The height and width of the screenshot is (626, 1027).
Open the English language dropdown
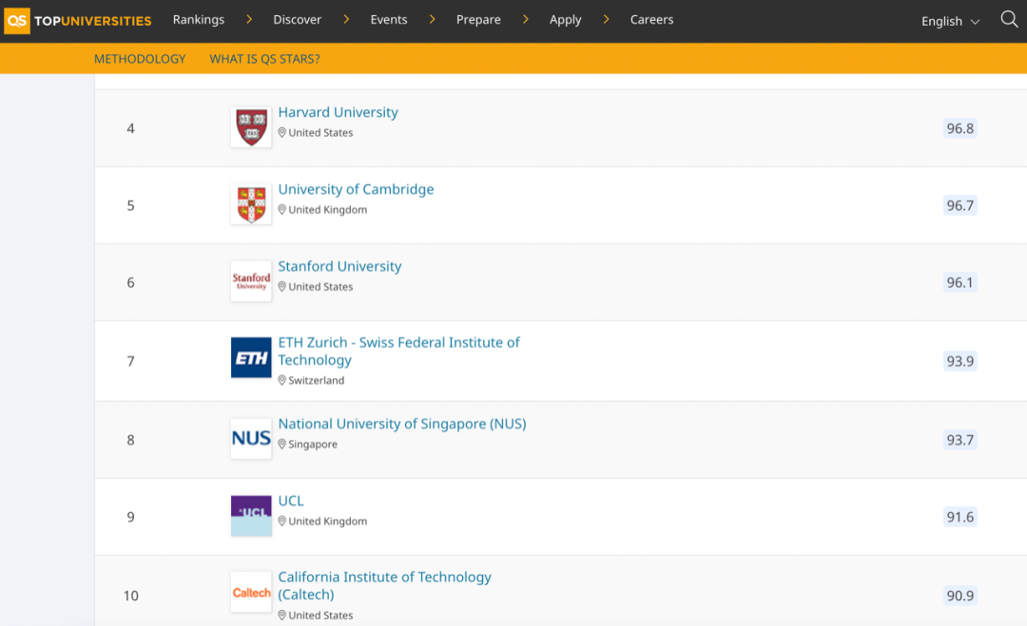pos(950,21)
